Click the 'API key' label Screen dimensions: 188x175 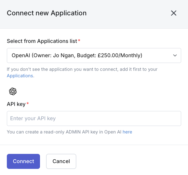click(x=16, y=104)
